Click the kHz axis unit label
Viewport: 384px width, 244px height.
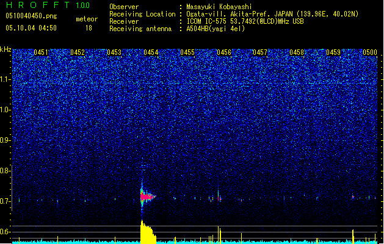click(5, 49)
